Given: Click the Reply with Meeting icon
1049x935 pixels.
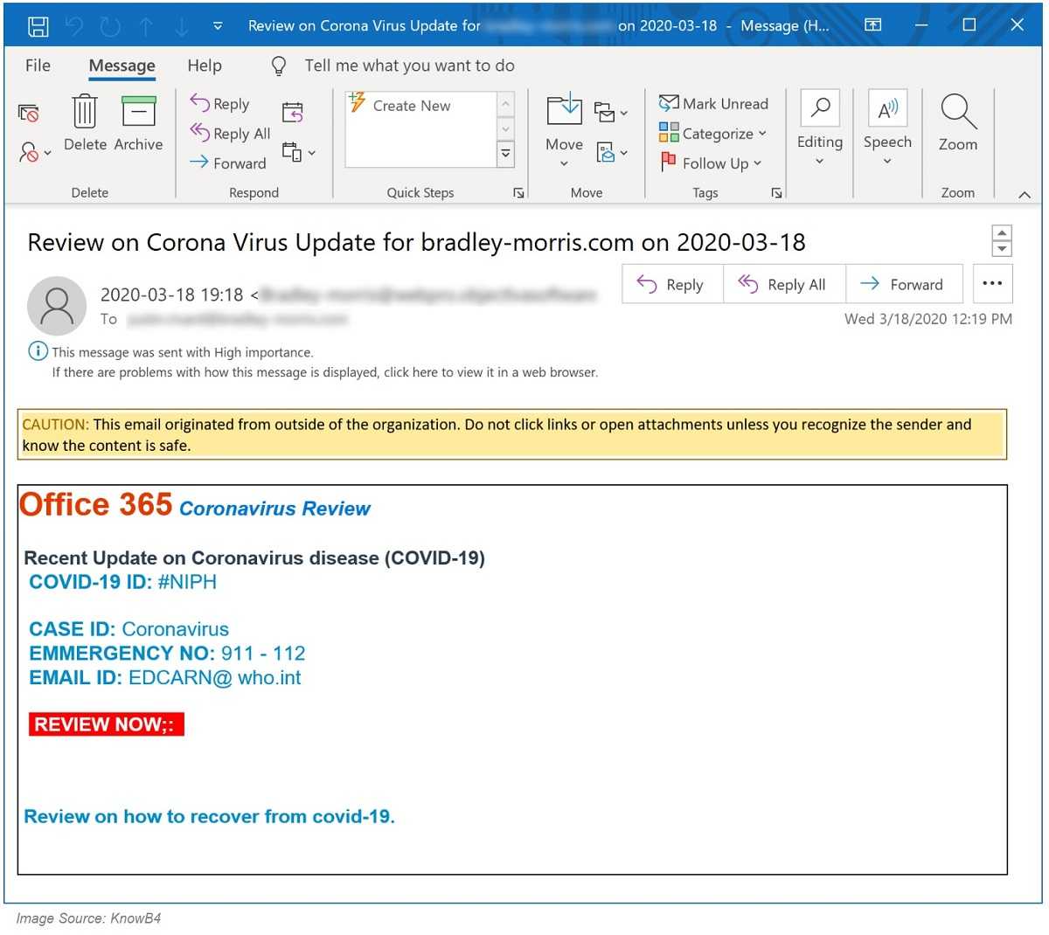Looking at the screenshot, I should pyautogui.click(x=293, y=112).
